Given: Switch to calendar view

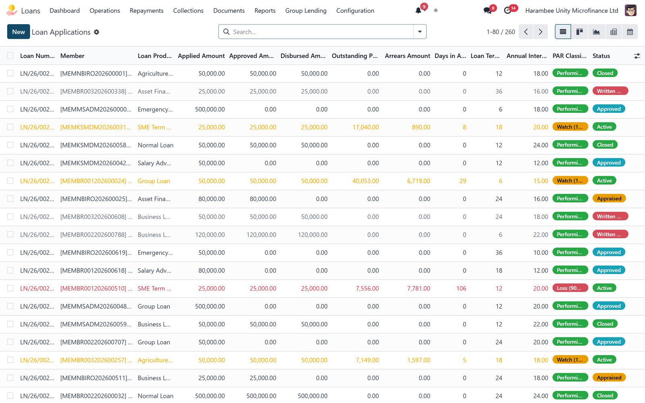Looking at the screenshot, I should (630, 32).
